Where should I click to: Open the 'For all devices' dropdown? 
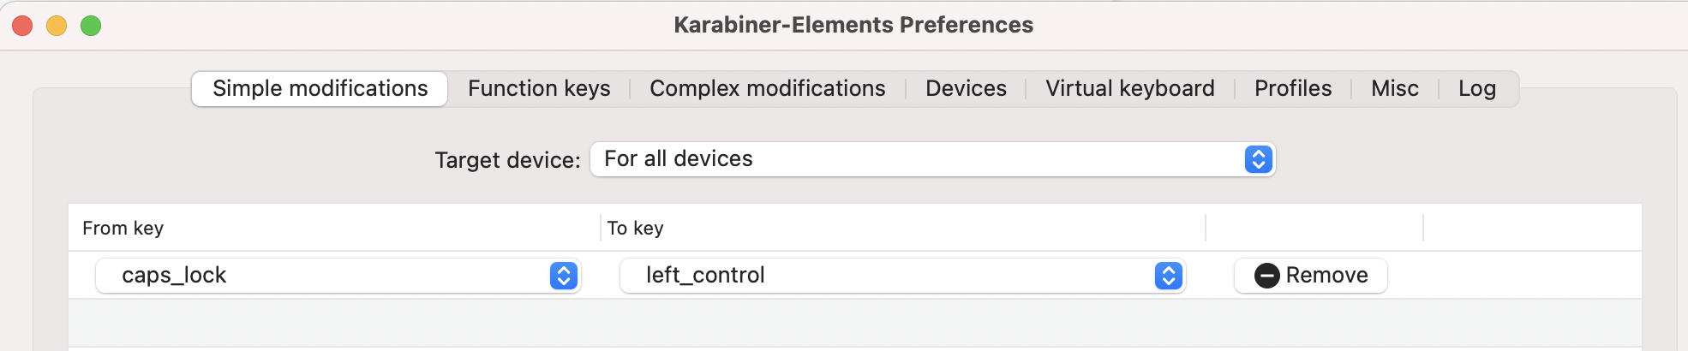tap(932, 159)
